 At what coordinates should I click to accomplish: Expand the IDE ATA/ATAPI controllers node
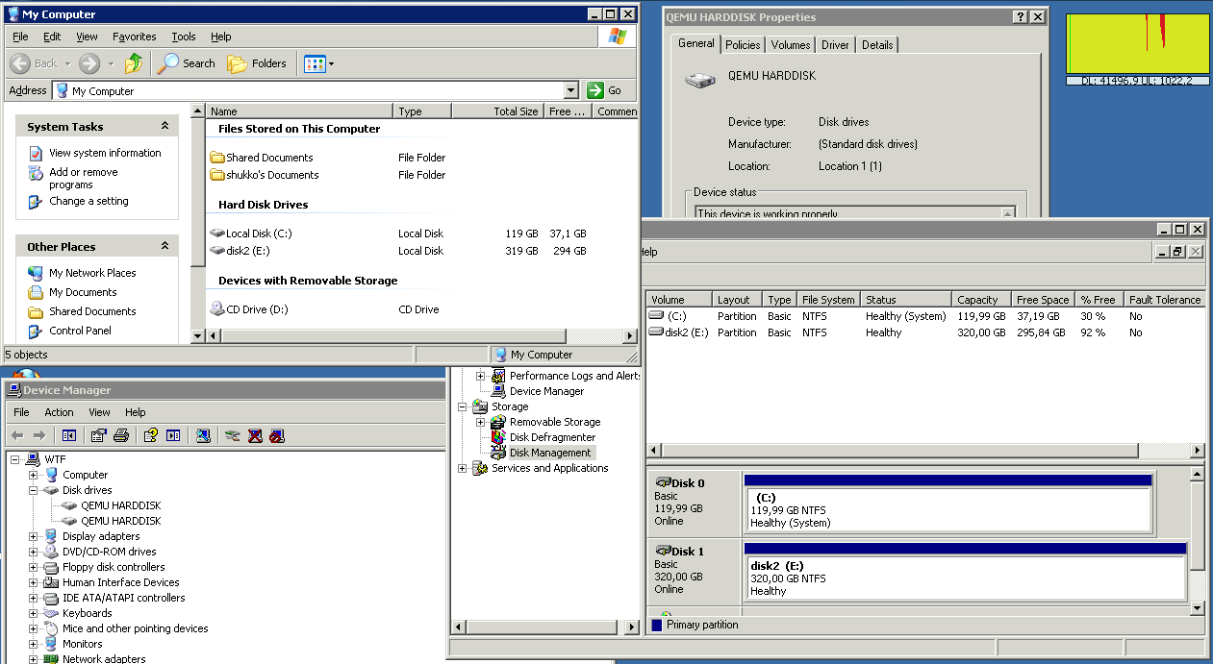click(x=34, y=598)
